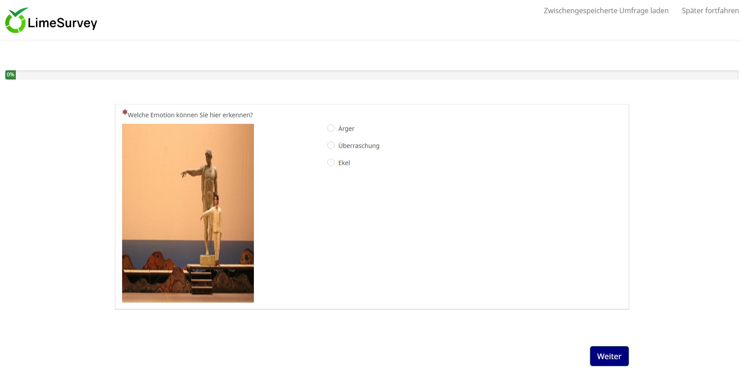Pick the Ekel radio button
The height and width of the screenshot is (386, 741).
coord(331,162)
